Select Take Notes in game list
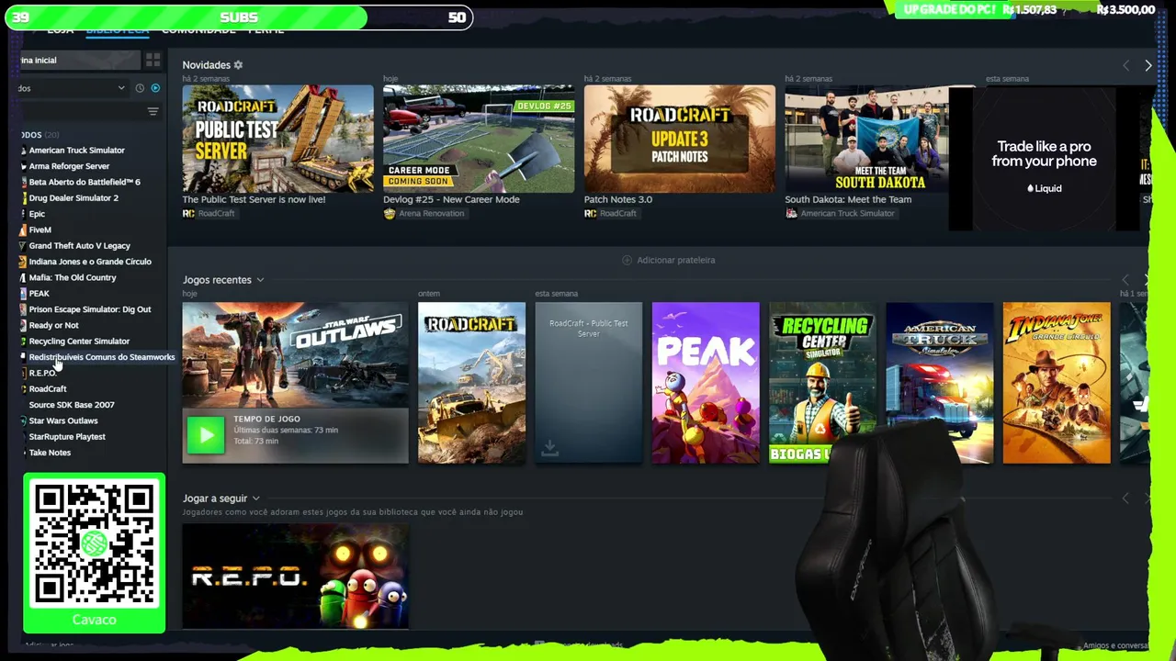1176x661 pixels. point(50,453)
